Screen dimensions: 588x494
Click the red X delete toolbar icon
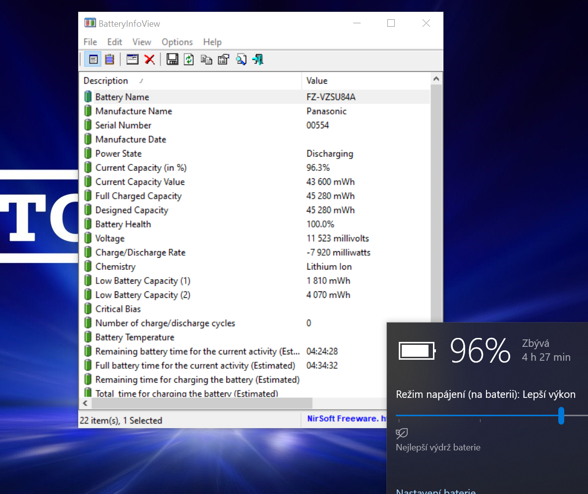[150, 60]
